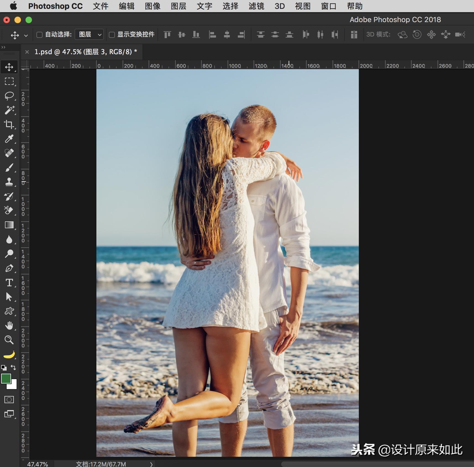This screenshot has height=467, width=474.
Task: Pick the Eyedropper tool
Action: tap(9, 139)
